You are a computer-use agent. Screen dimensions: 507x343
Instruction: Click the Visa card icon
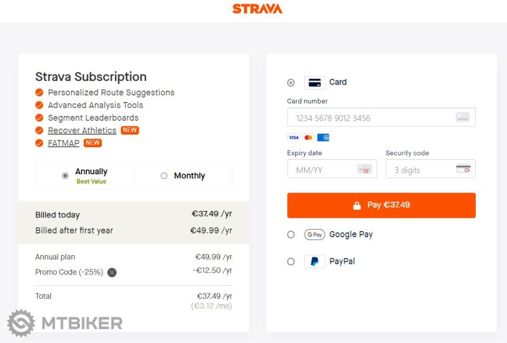(293, 138)
